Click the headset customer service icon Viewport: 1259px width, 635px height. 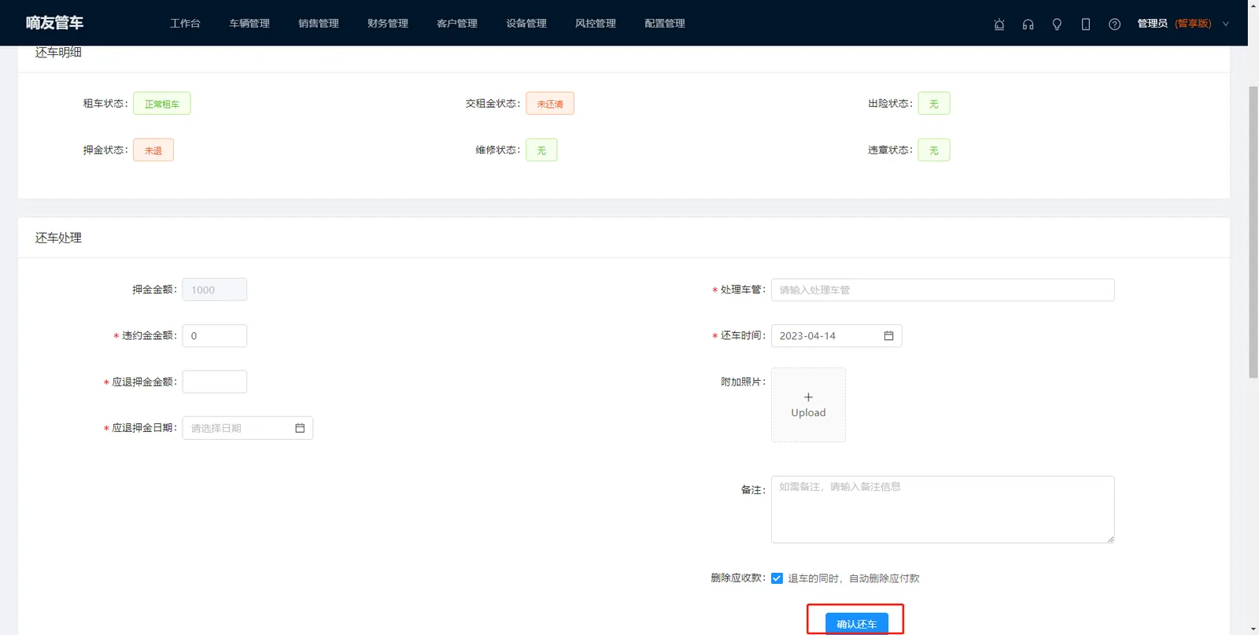1028,24
